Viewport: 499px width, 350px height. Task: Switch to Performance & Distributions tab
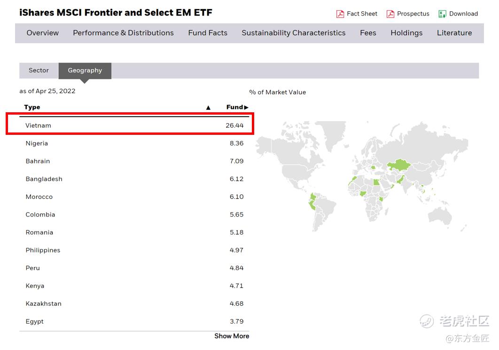tap(123, 33)
